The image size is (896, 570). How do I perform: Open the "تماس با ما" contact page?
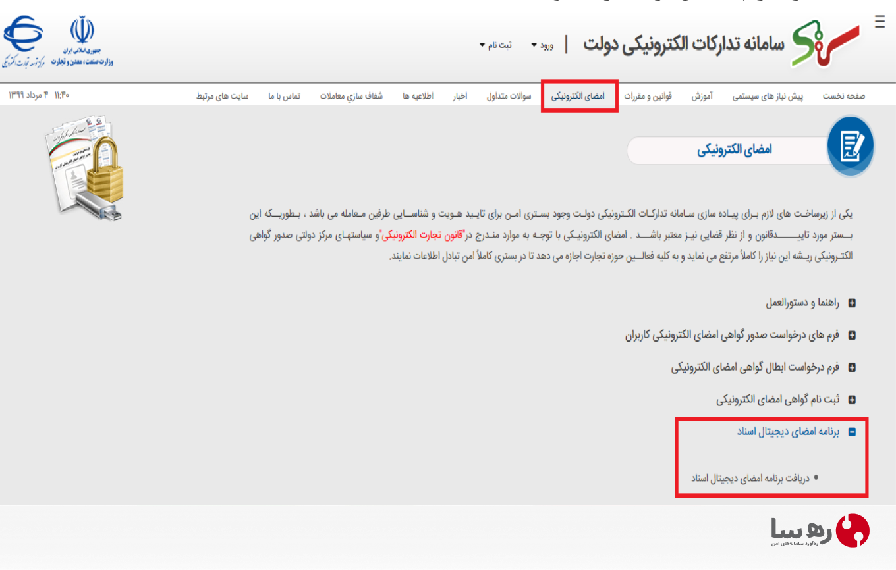(x=285, y=96)
